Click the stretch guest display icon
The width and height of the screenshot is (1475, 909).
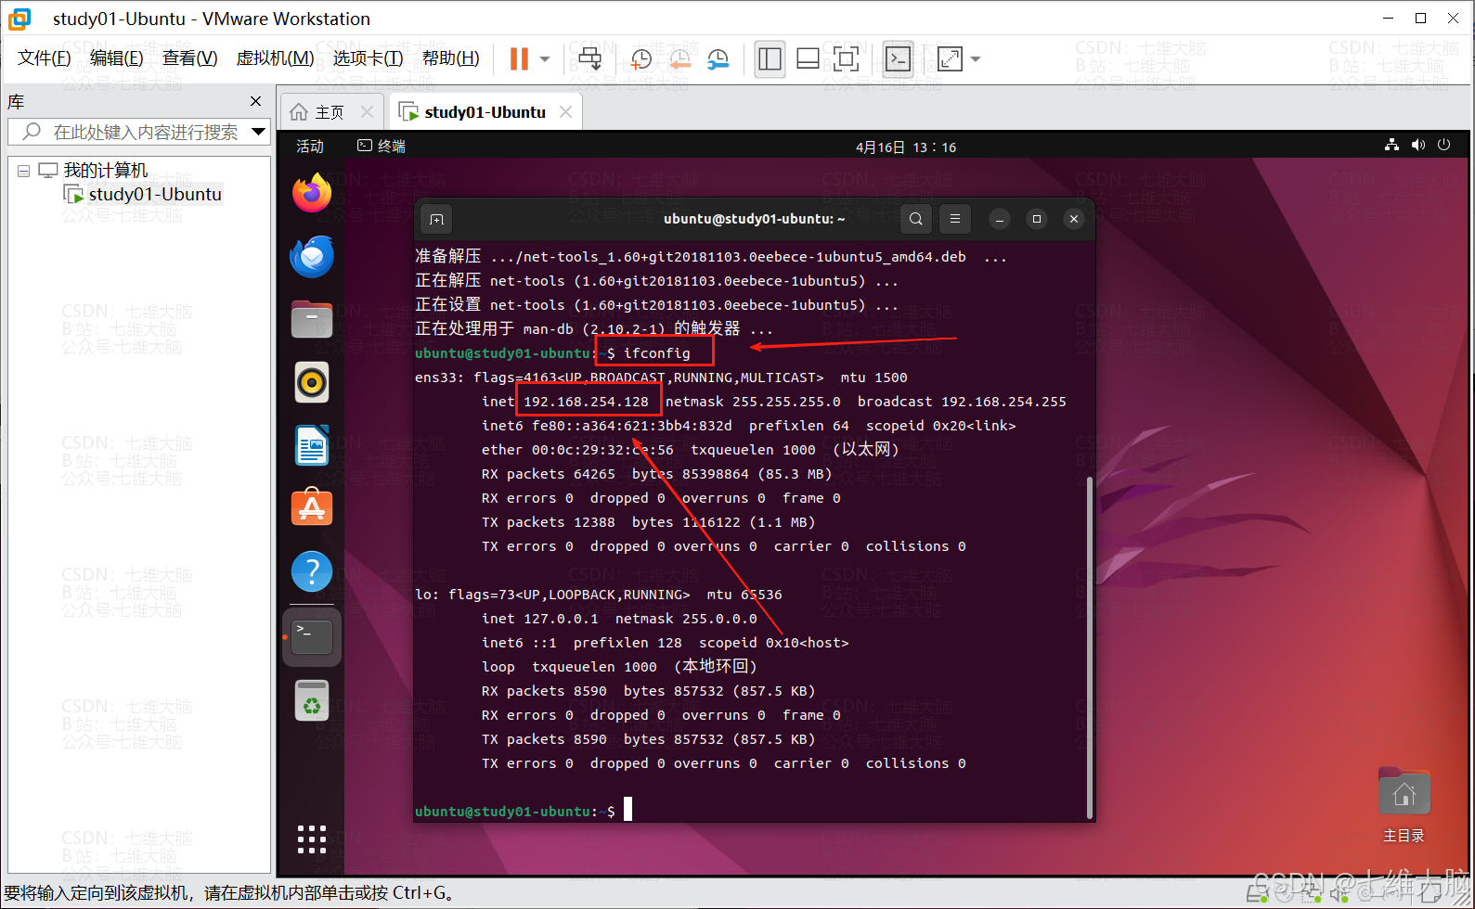point(951,59)
